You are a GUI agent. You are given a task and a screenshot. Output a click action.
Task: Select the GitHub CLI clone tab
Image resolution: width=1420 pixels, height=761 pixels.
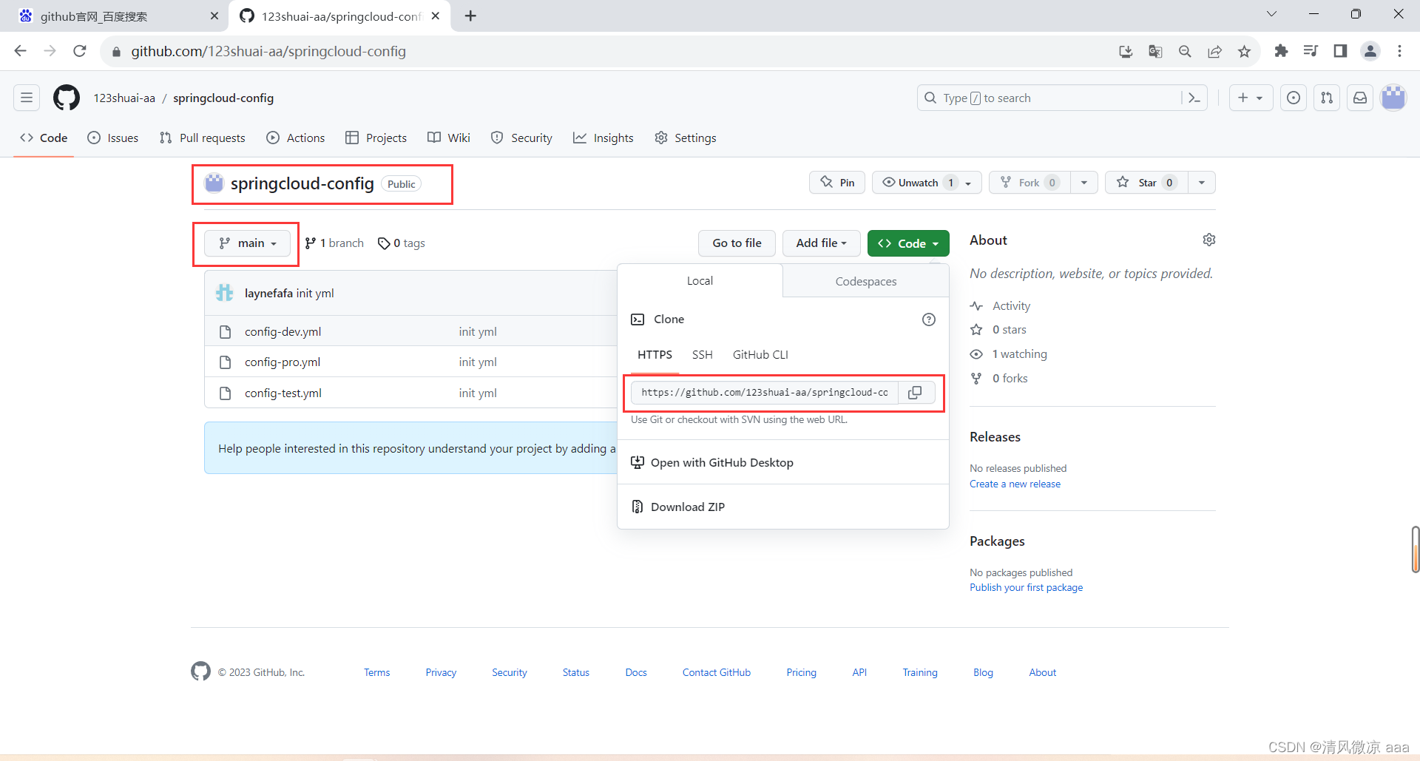[x=760, y=355]
